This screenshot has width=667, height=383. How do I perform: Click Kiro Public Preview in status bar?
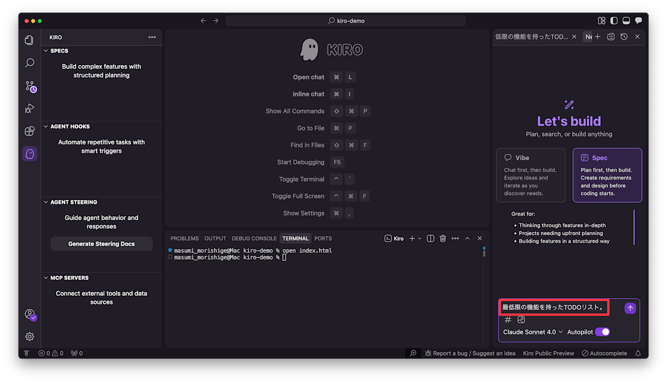549,353
